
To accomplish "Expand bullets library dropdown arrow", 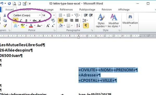I will pyautogui.click(x=64, y=15).
